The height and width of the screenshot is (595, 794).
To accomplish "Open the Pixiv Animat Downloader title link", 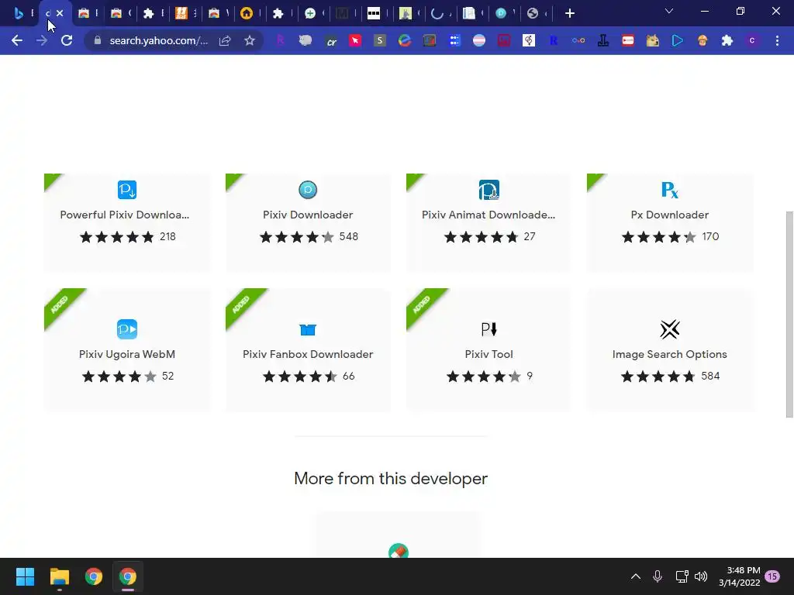I will tap(488, 215).
